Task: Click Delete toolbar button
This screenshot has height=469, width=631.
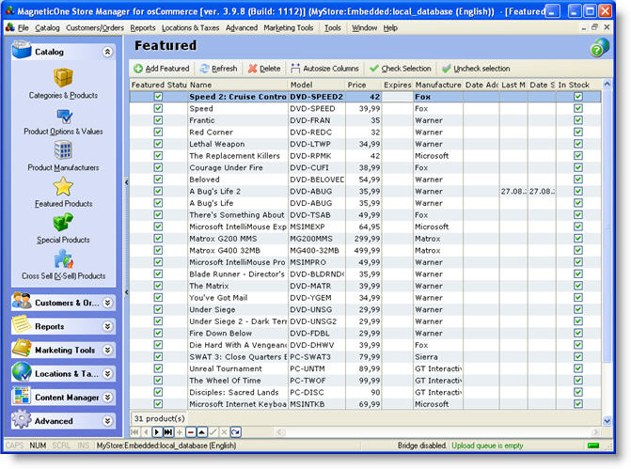Action: pos(264,69)
